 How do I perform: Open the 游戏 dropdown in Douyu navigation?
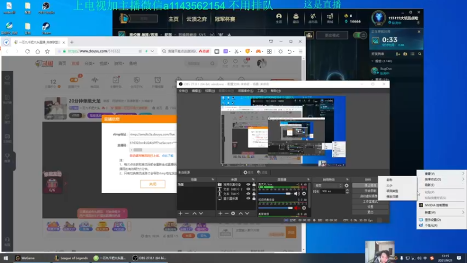119,63
